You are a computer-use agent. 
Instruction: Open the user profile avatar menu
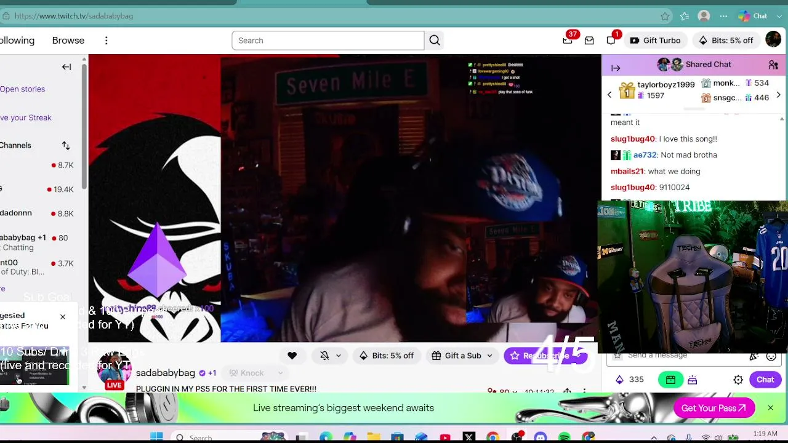point(773,40)
